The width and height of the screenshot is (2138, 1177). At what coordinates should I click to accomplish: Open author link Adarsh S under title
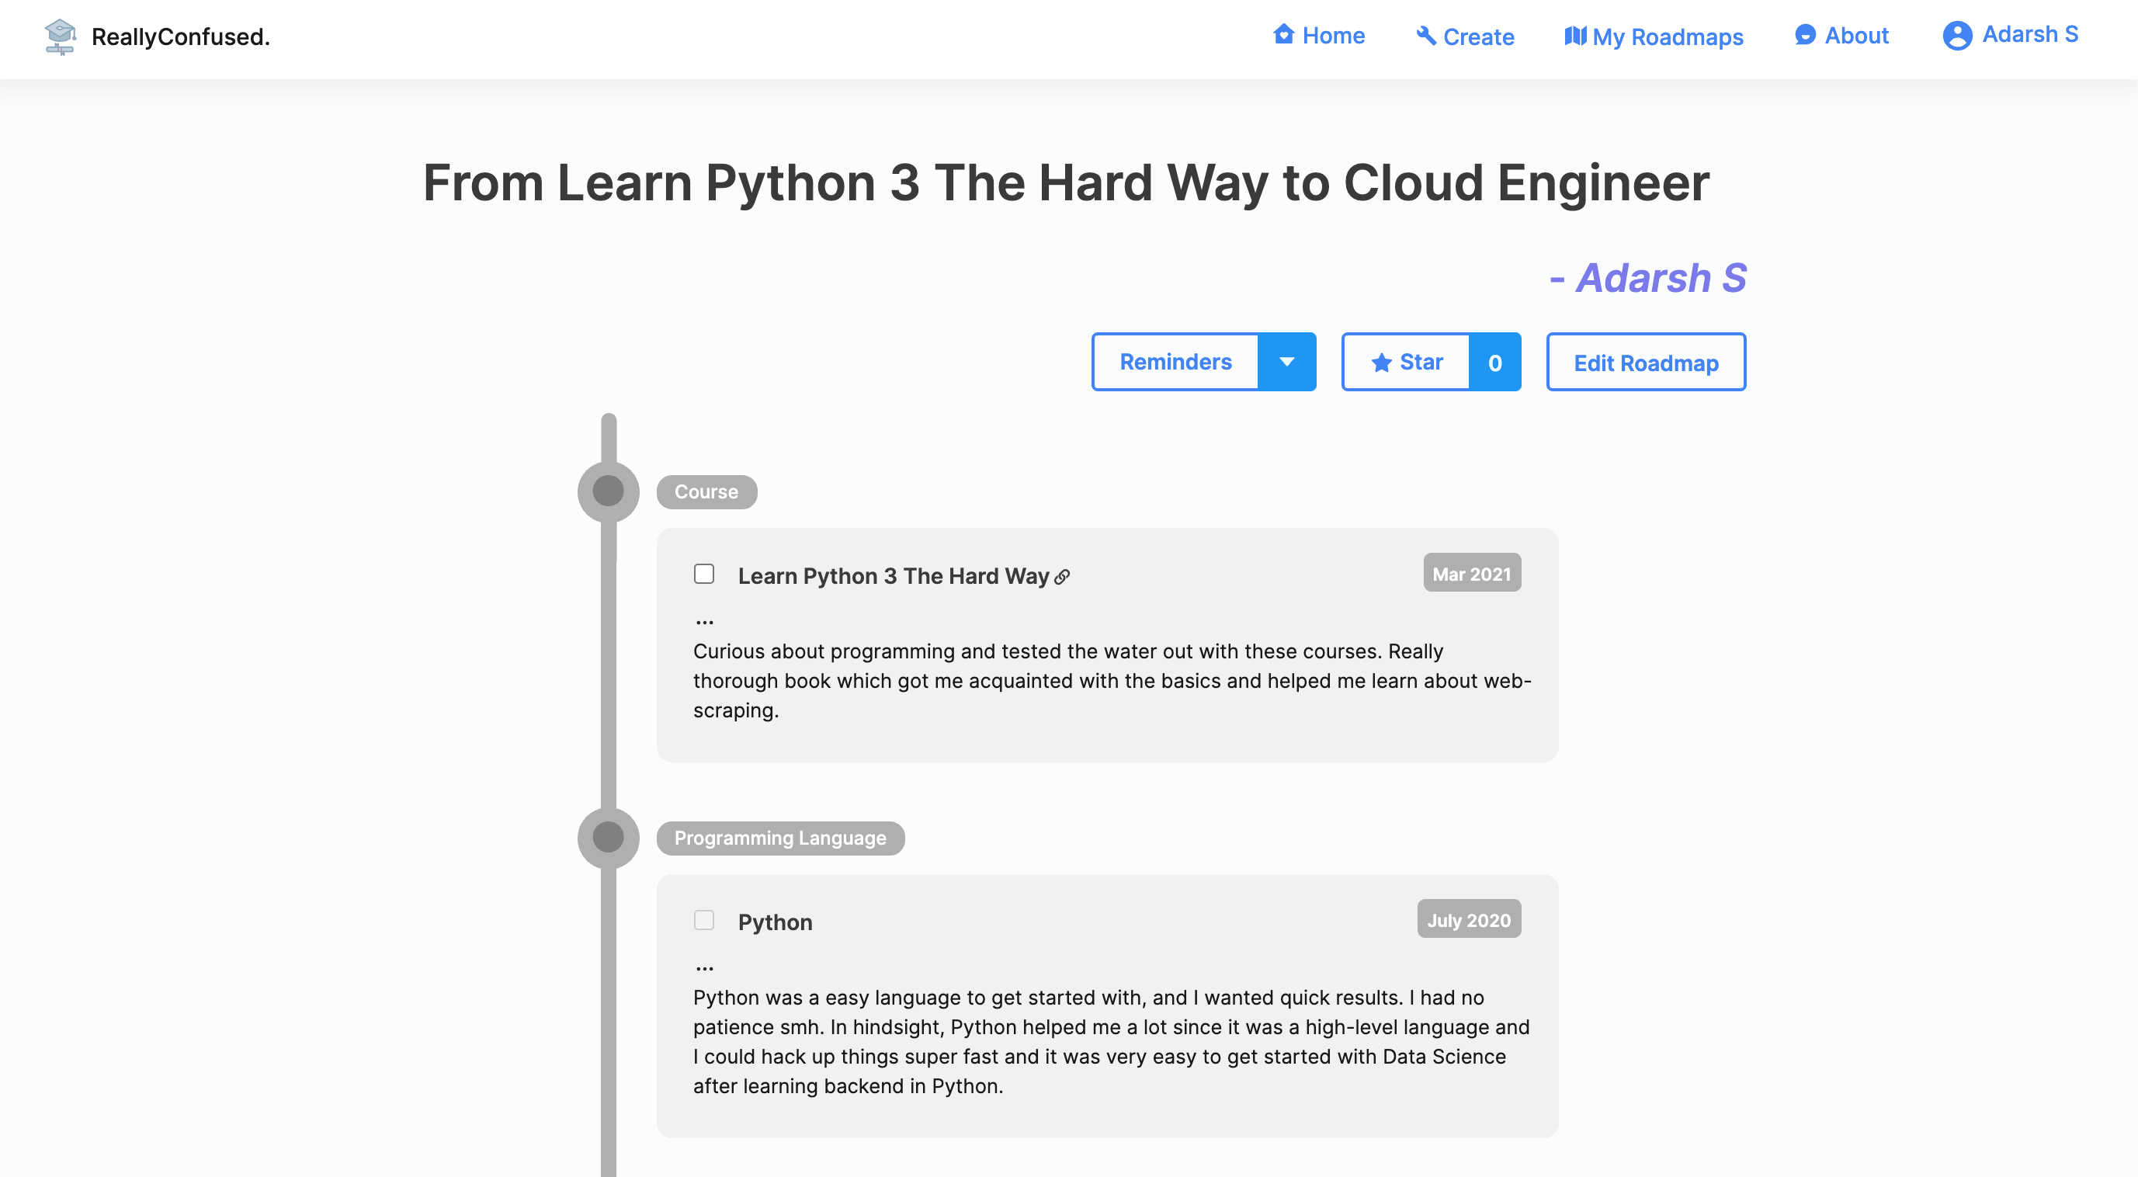click(x=1660, y=278)
